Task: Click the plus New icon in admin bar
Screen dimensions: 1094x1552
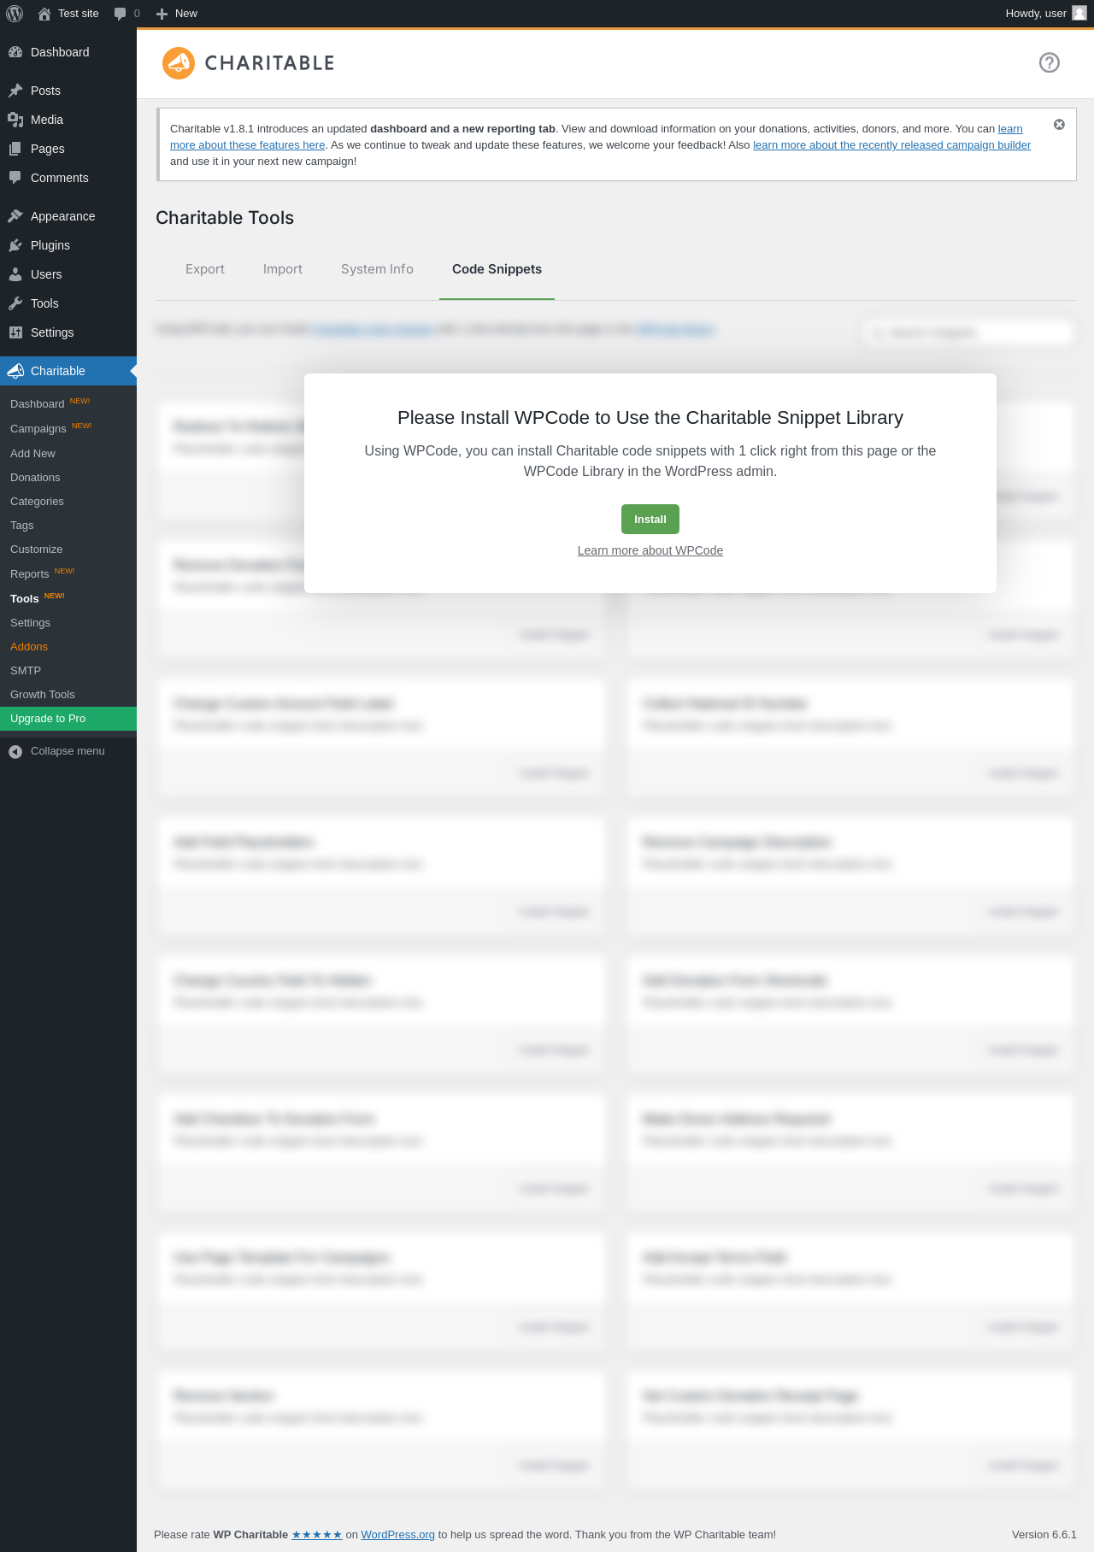Action: [162, 14]
